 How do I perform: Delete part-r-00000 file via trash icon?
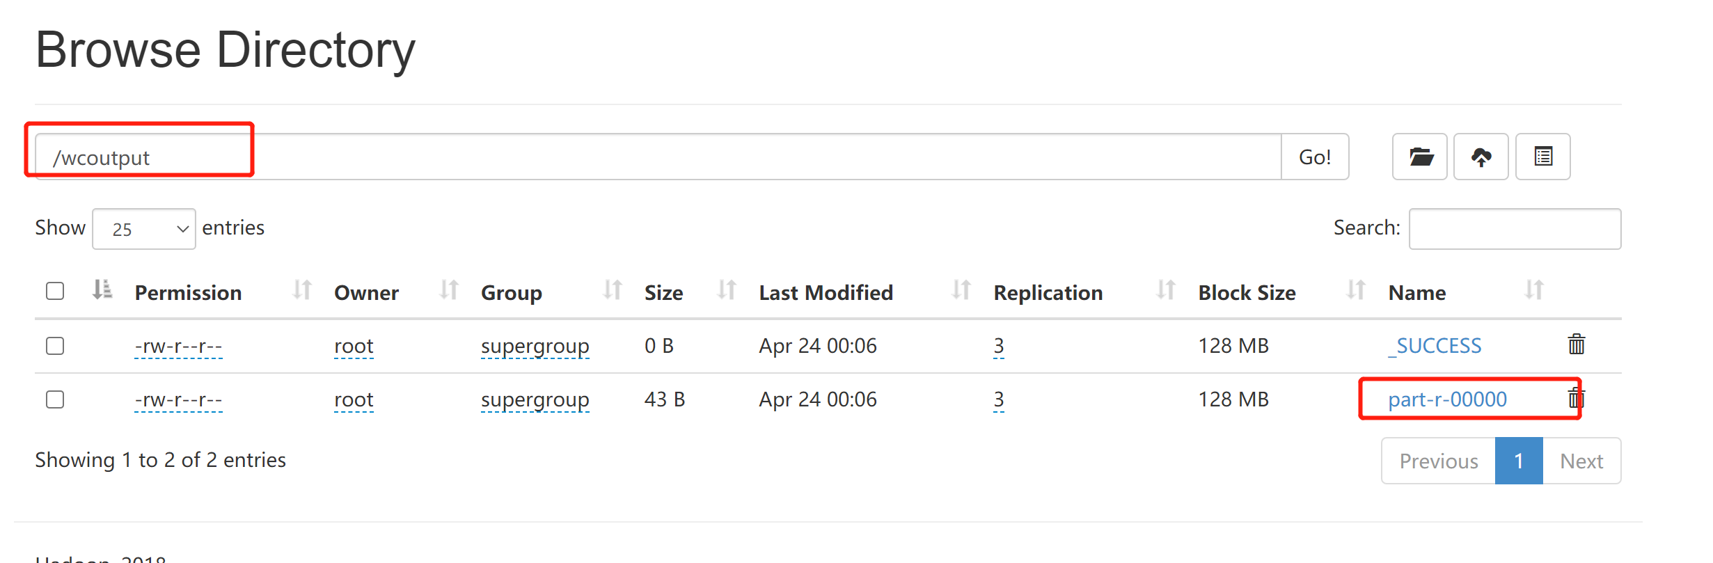point(1576,398)
